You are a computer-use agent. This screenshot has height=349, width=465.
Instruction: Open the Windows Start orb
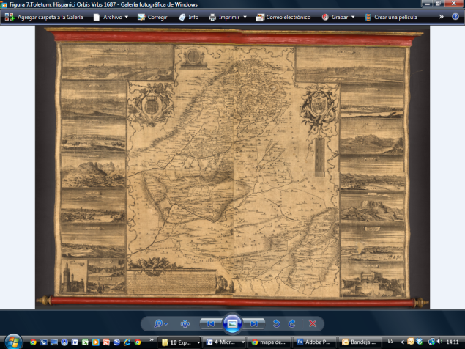[13, 342]
